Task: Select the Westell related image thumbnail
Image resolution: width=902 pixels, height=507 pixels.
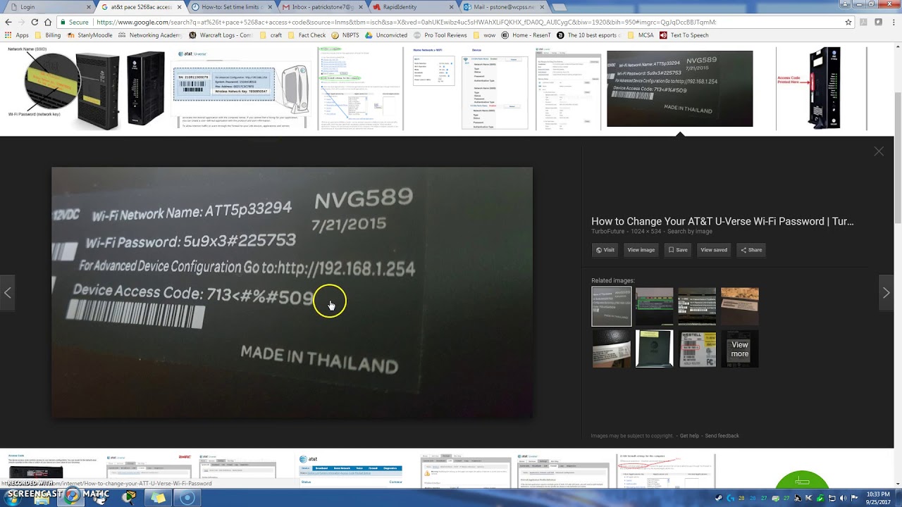Action: tap(697, 349)
